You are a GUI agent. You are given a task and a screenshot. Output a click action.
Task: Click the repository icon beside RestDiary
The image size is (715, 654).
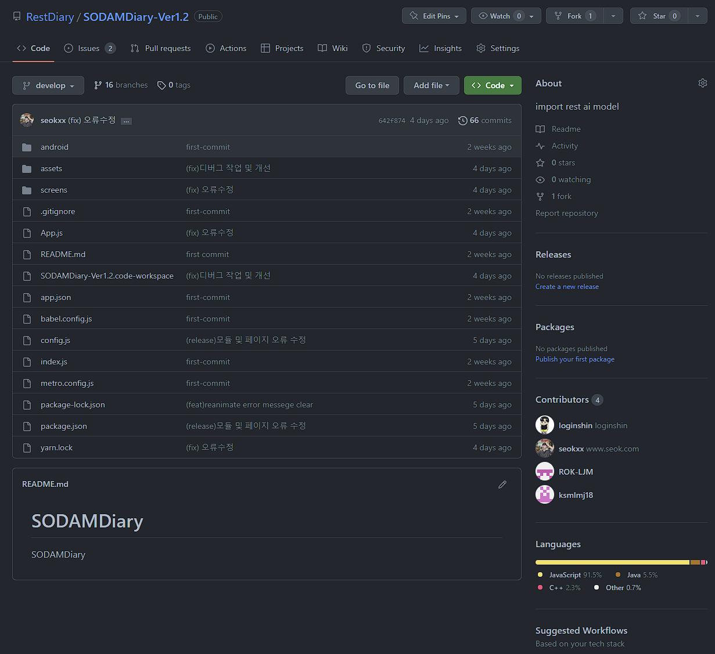17,16
